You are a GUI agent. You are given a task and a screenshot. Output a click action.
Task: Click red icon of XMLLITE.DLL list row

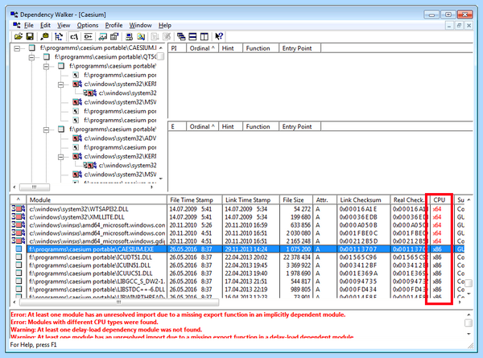pyautogui.click(x=19, y=216)
